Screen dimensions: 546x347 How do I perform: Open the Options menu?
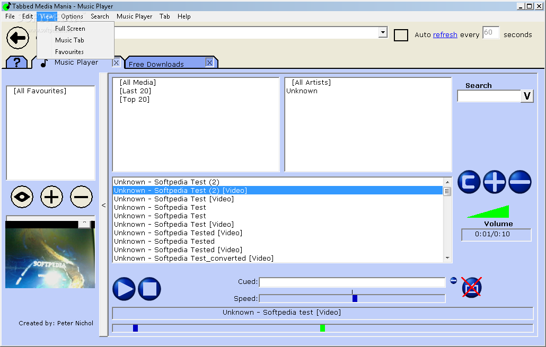click(x=72, y=16)
